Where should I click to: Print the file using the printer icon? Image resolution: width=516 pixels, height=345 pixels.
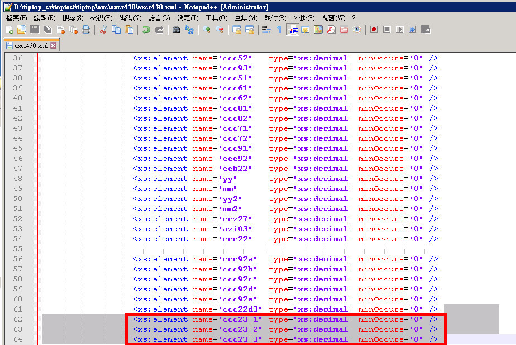click(x=86, y=30)
